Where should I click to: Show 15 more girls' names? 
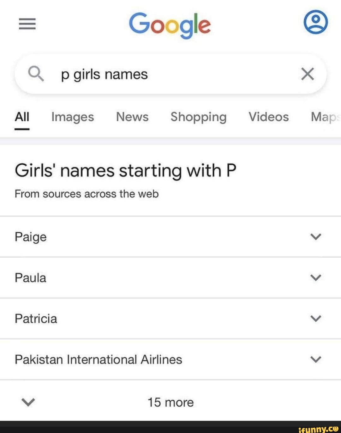coord(170,402)
